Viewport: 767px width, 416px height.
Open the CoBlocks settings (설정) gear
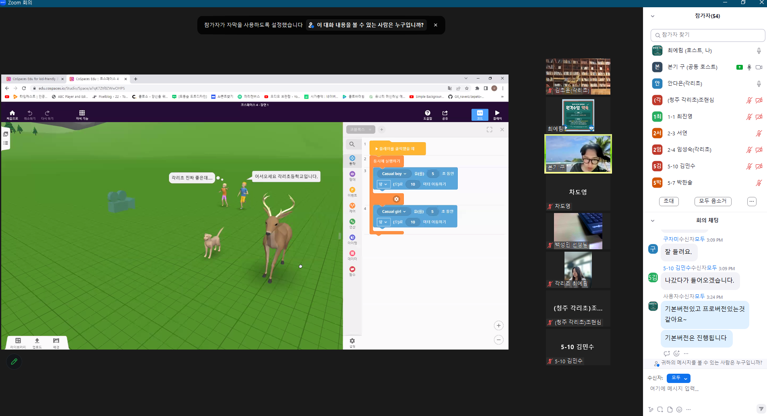coord(352,342)
